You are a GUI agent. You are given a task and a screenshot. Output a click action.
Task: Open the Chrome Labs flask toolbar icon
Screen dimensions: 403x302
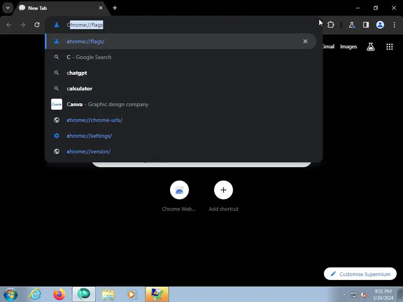coord(351,25)
